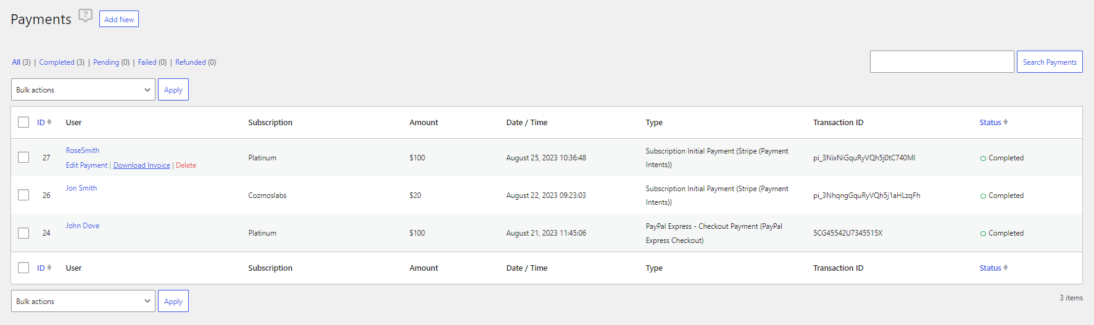Expand the bottom Bulk actions dropdown
The image size is (1094, 325).
point(83,301)
